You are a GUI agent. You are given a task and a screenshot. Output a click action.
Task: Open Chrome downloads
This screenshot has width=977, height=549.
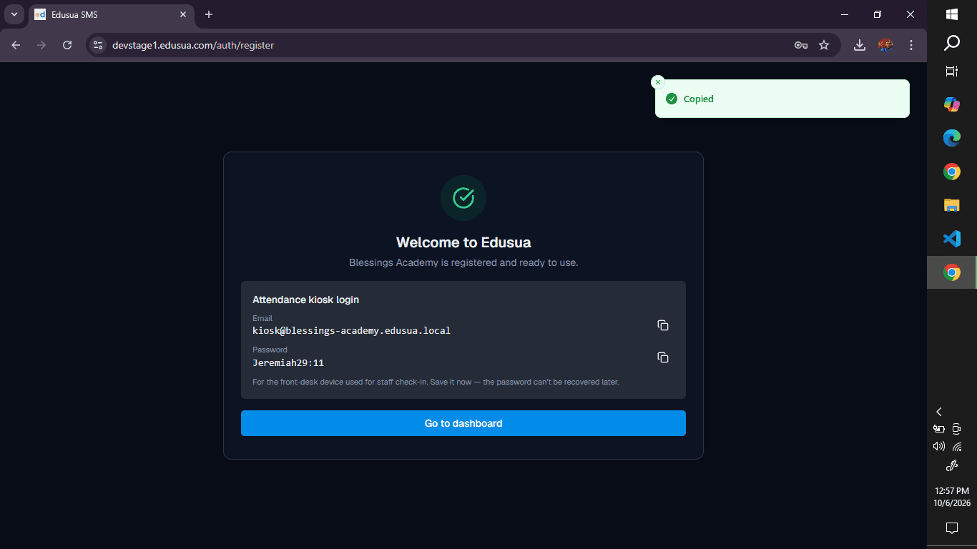(860, 45)
